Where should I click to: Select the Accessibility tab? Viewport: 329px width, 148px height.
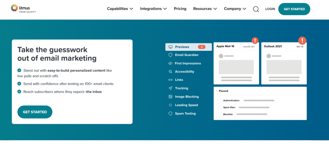tap(182, 71)
